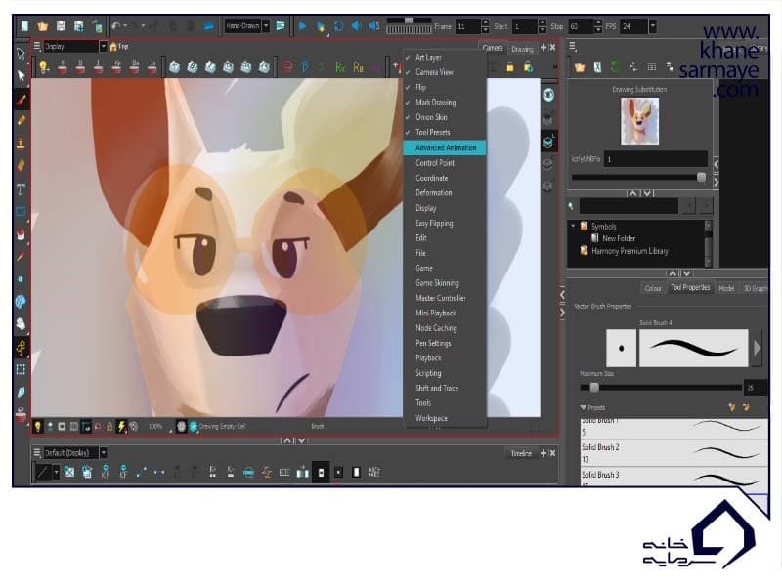This screenshot has width=782, height=586.
Task: Click the yellow lock icon in Camera toolbar
Action: click(509, 66)
